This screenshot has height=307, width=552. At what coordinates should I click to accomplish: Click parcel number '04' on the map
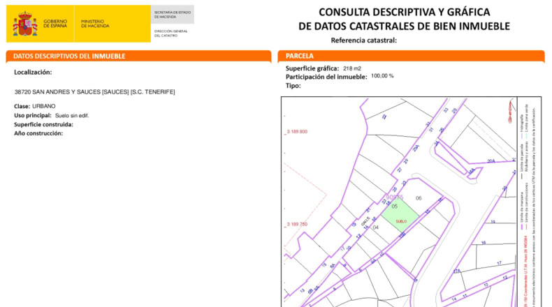pyautogui.click(x=376, y=227)
